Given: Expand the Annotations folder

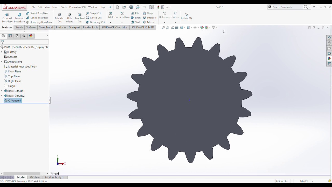Looking at the screenshot, I should tap(2, 62).
